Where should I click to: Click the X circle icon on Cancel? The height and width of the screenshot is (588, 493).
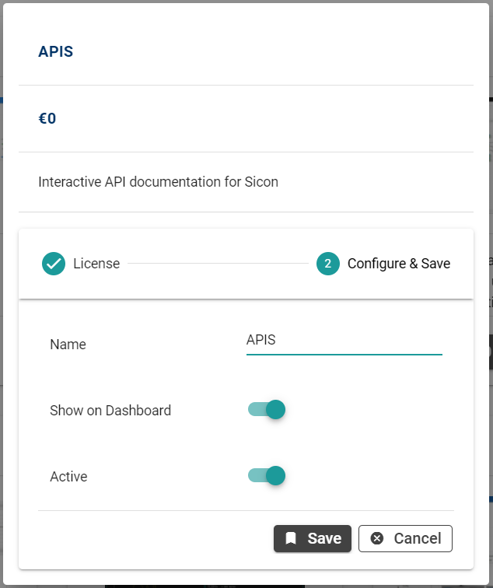377,538
